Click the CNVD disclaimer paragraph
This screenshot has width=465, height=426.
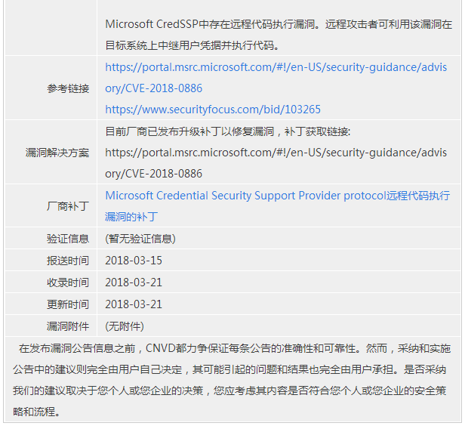pos(231,380)
